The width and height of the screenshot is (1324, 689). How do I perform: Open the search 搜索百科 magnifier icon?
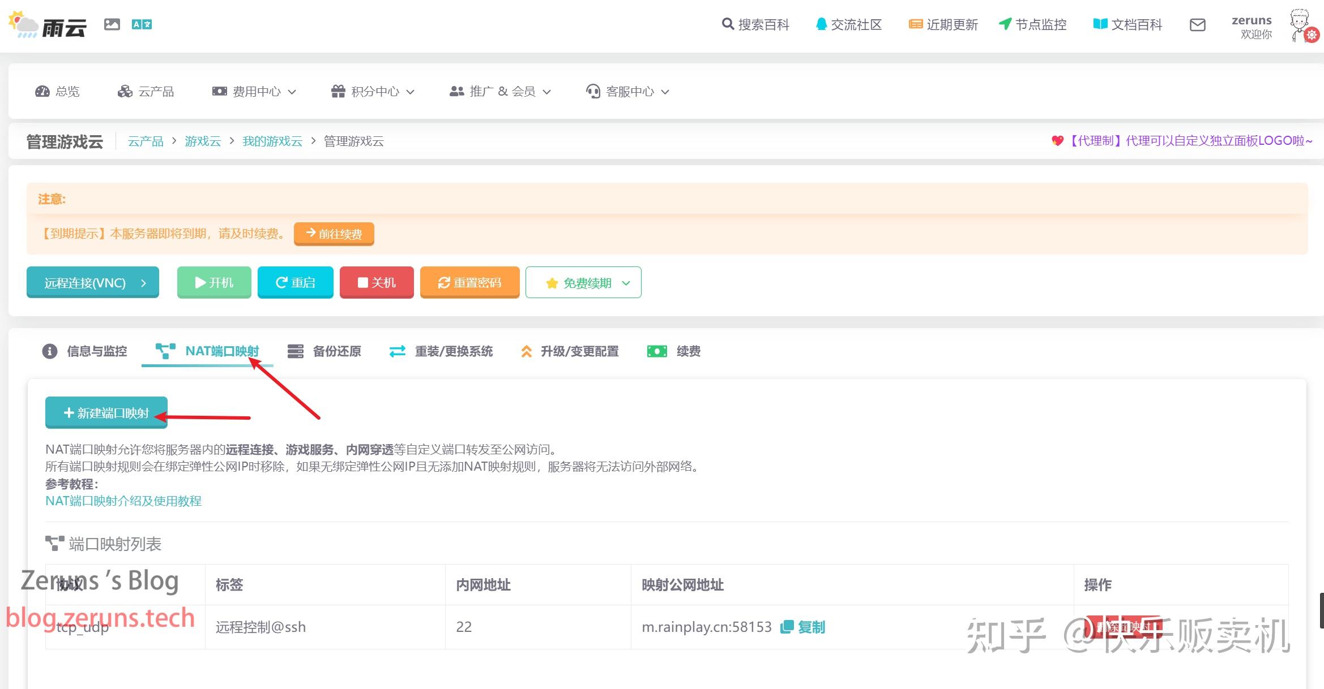(x=727, y=24)
